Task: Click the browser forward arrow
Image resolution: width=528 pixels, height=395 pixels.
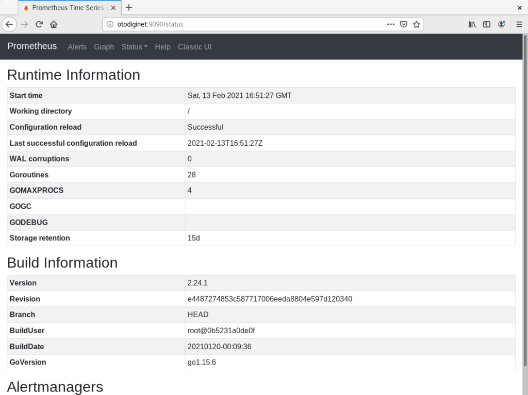Action: [x=24, y=24]
